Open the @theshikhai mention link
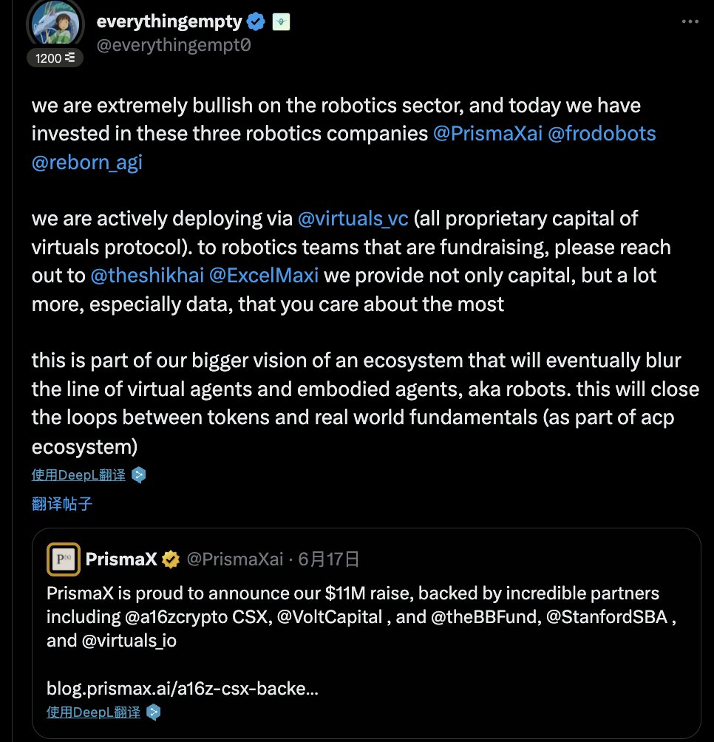 (x=147, y=276)
